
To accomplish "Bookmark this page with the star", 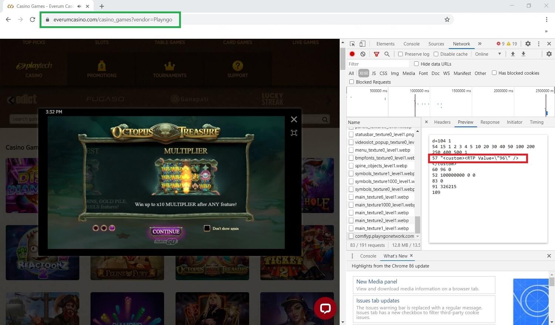I will 447,20.
